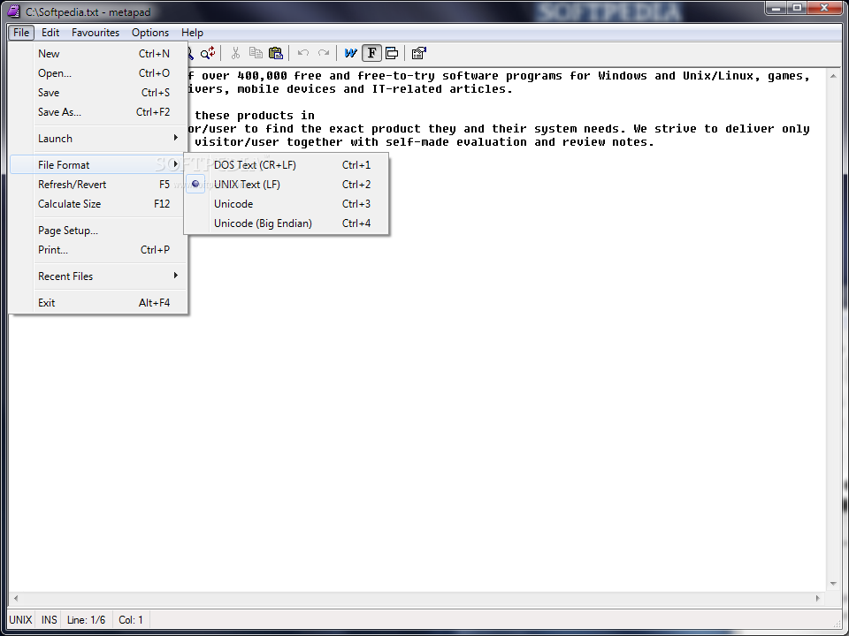Choose Unicode file format
Viewport: 849px width, 636px height.
287,204
